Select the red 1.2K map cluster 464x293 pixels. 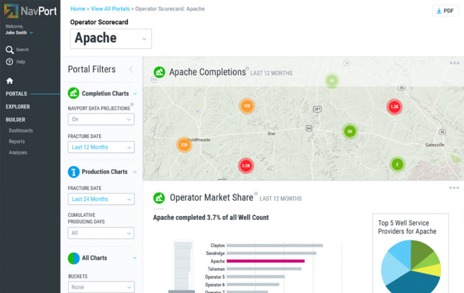click(394, 107)
